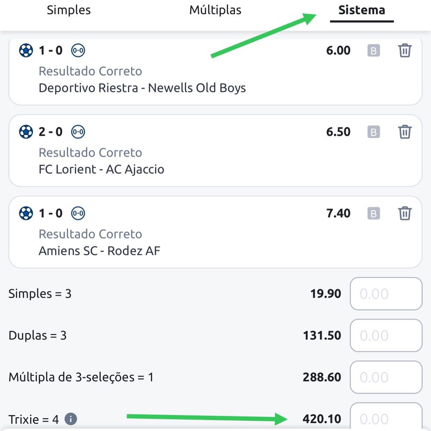This screenshot has width=431, height=431.
Task: Open the Múltiplas tab
Action: point(215,10)
